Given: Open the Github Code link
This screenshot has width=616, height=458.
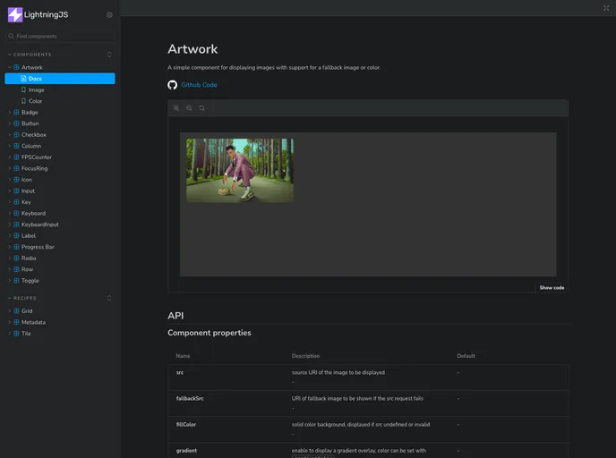Looking at the screenshot, I should pos(199,85).
